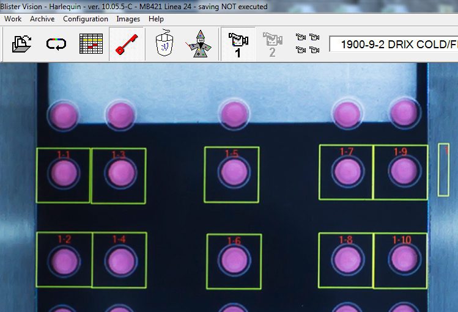Click the 1900-9-2 DRIX COLD product field
The height and width of the screenshot is (312, 458).
pyautogui.click(x=393, y=44)
